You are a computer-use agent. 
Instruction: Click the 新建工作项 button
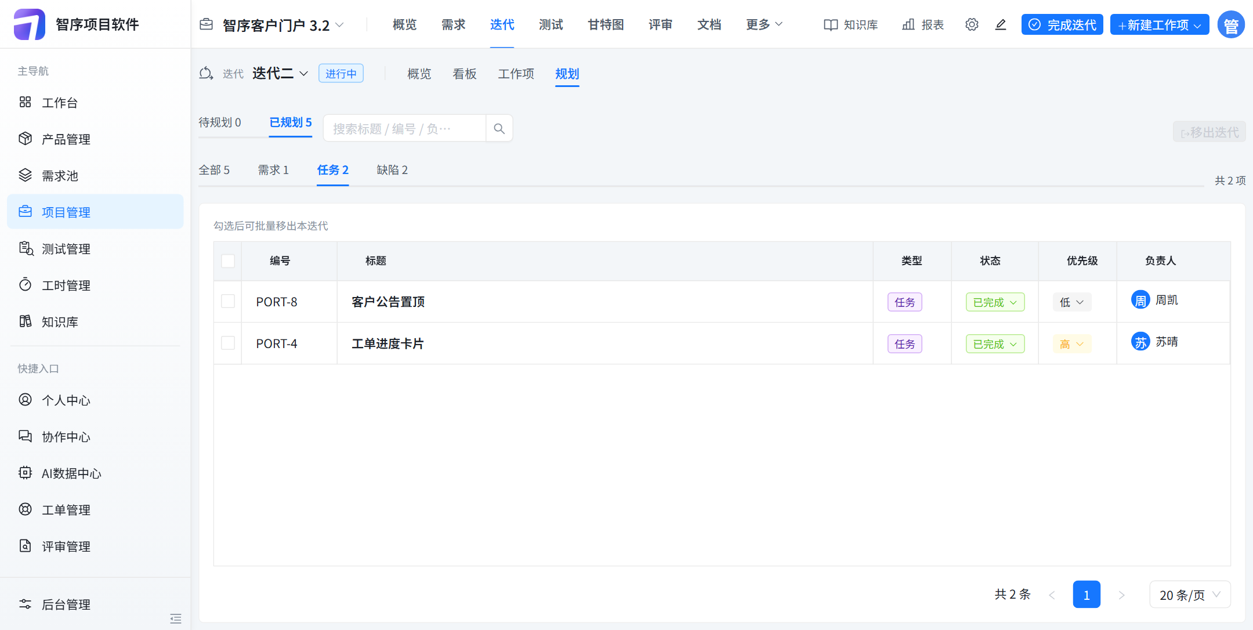click(x=1159, y=25)
